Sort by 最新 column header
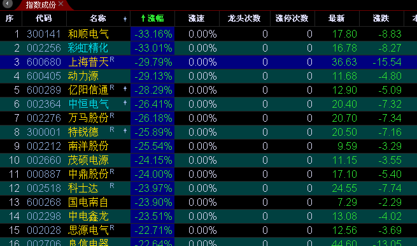Viewport: 417px width, 246px height. pyautogui.click(x=336, y=18)
